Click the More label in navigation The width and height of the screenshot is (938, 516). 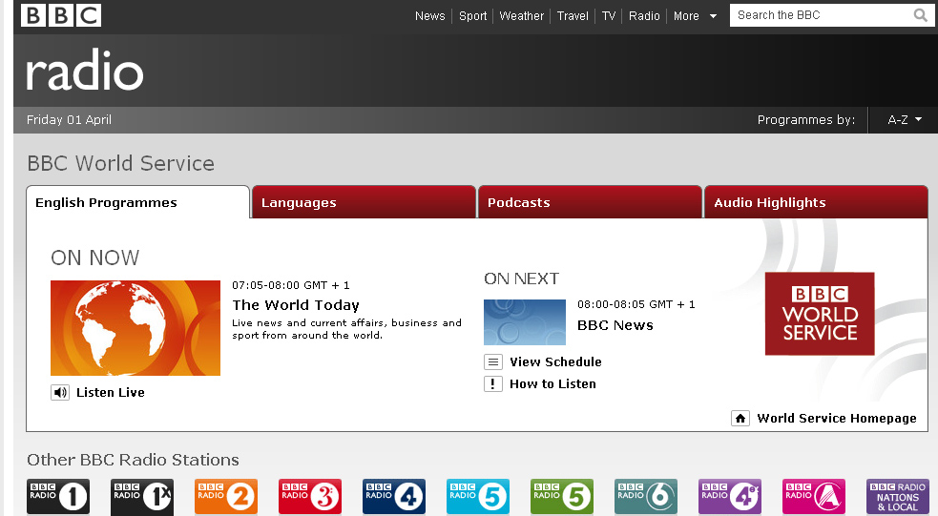[686, 16]
